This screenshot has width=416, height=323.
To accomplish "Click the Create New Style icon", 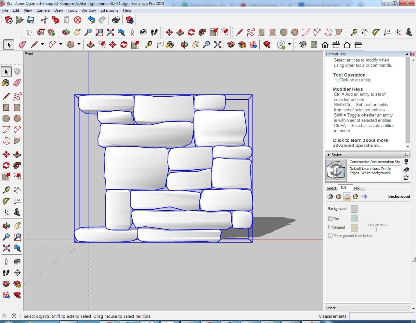I will click(x=406, y=170).
